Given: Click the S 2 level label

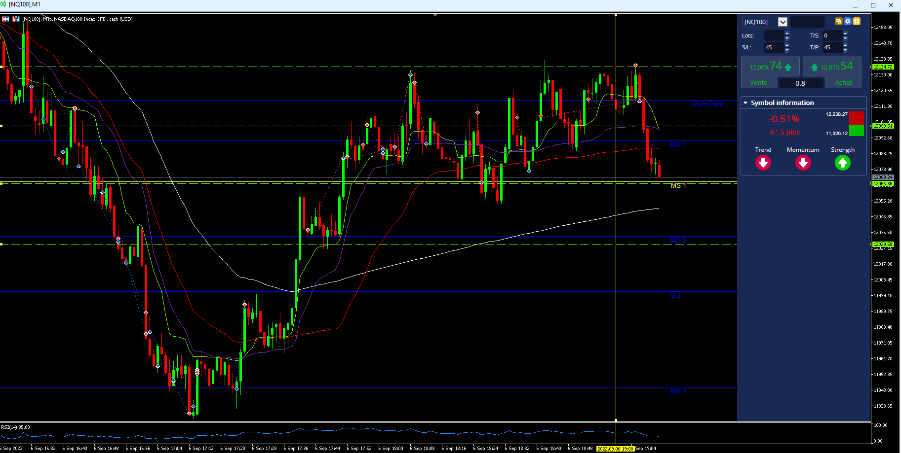Looking at the screenshot, I should pyautogui.click(x=675, y=295).
